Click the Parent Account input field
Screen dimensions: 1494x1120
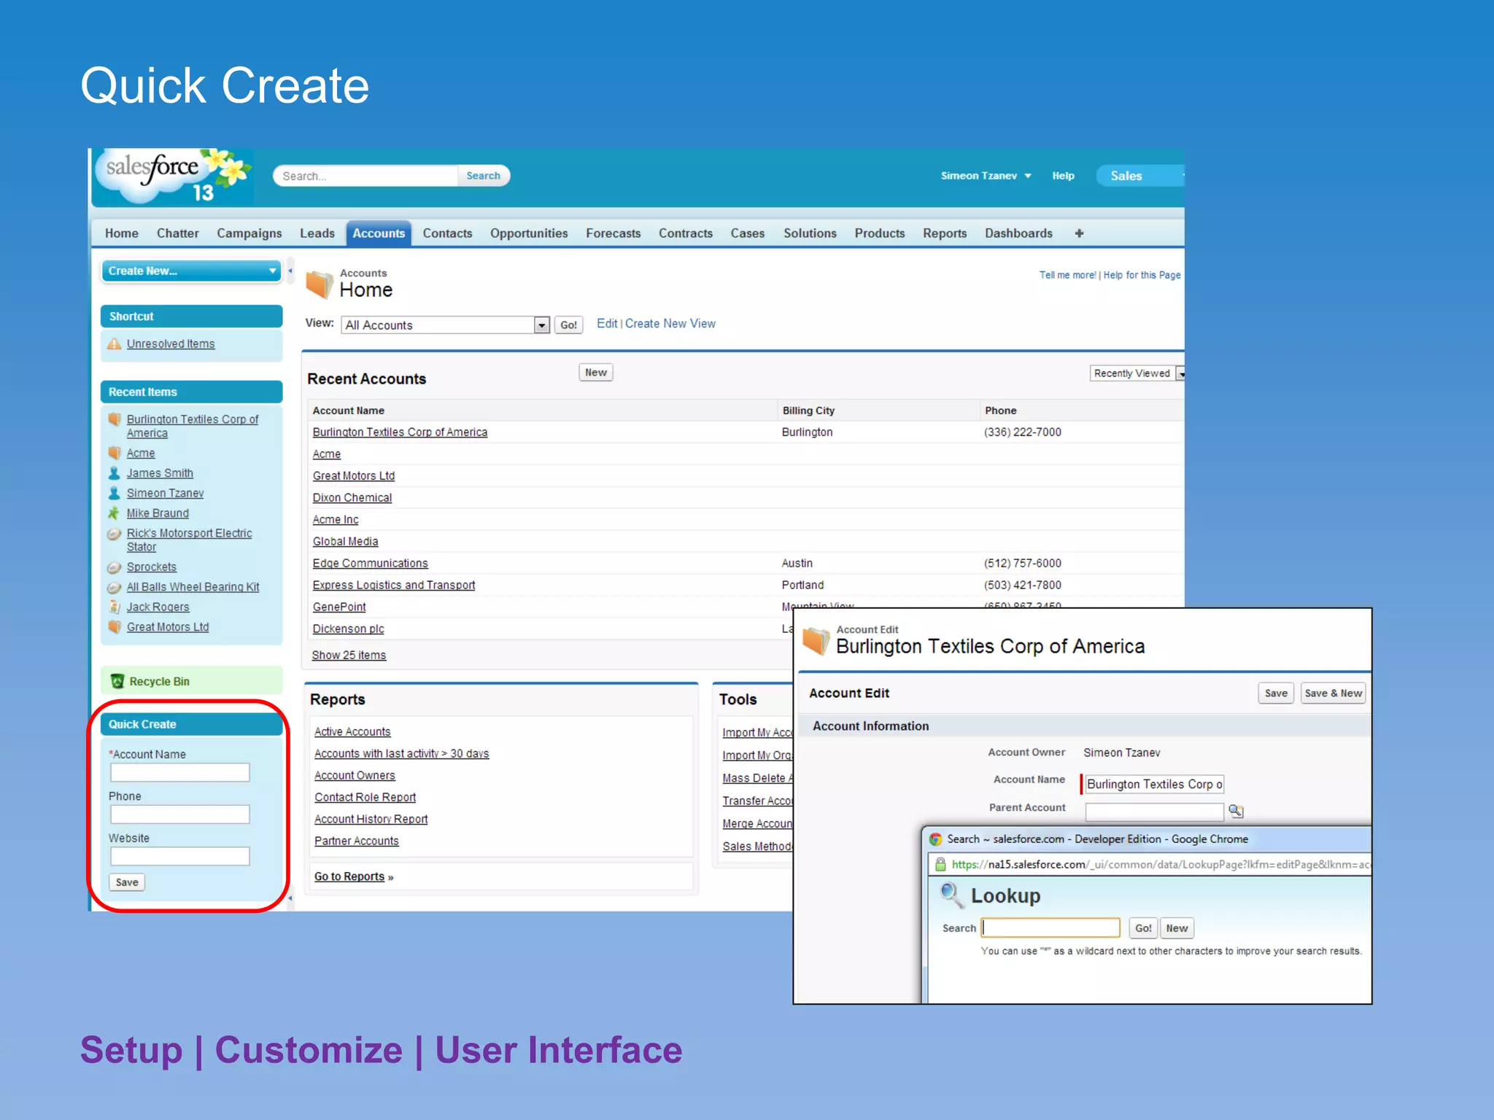tap(1154, 812)
